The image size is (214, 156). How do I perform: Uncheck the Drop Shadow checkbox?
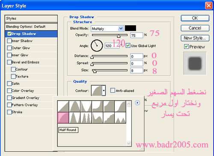pyautogui.click(x=9, y=34)
